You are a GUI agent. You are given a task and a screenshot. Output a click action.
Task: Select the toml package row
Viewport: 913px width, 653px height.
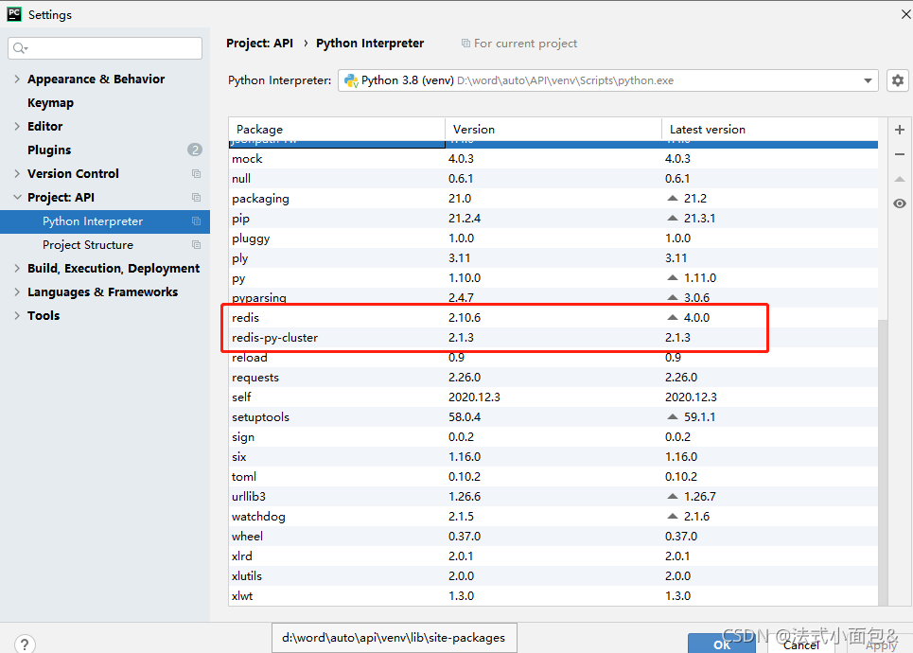coord(553,476)
